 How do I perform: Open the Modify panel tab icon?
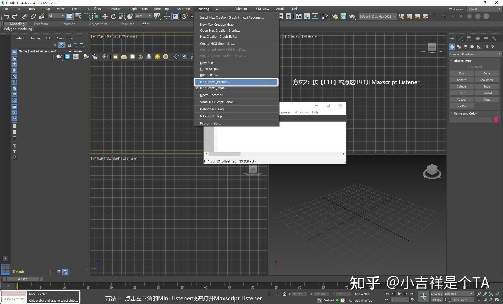pyautogui.click(x=460, y=39)
